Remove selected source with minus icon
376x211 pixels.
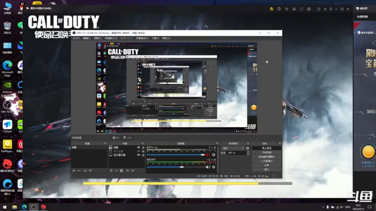pyautogui.click(x=116, y=171)
